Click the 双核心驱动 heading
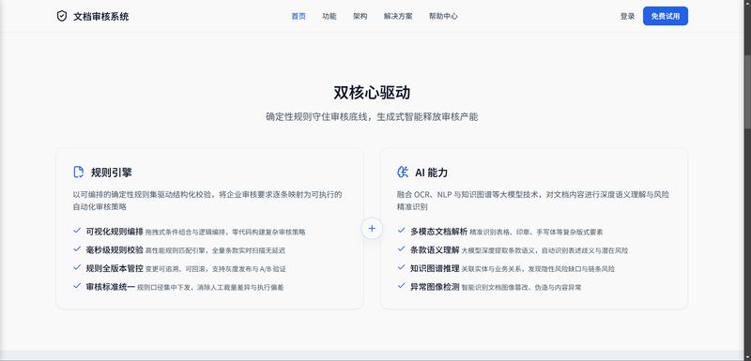 click(372, 93)
